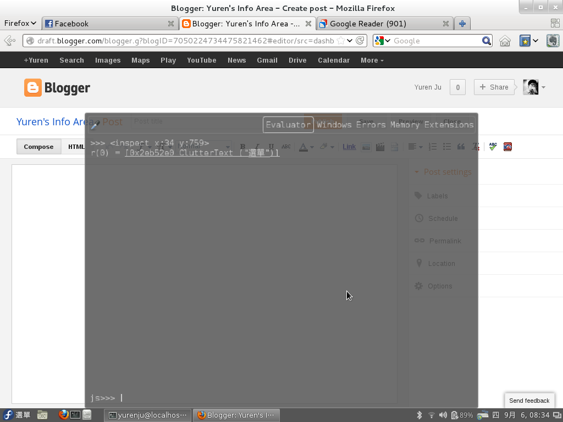Screen dimensions: 563x422
Task: Click the search magnifier button
Action: click(x=486, y=41)
